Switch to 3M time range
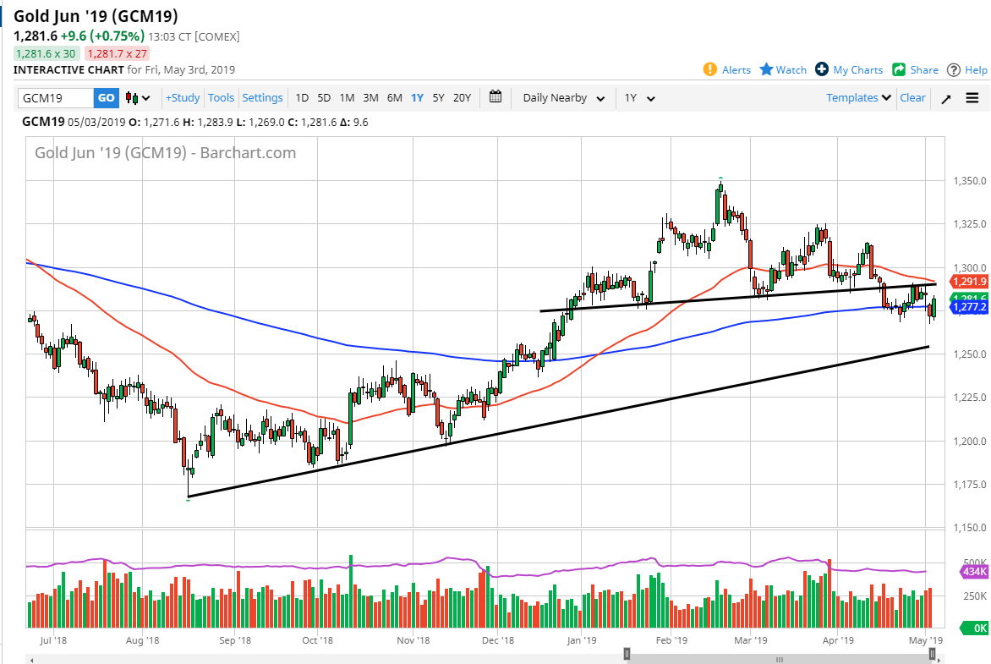 tap(370, 98)
